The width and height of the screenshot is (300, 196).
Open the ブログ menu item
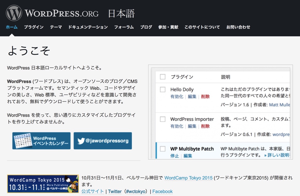pos(146,27)
